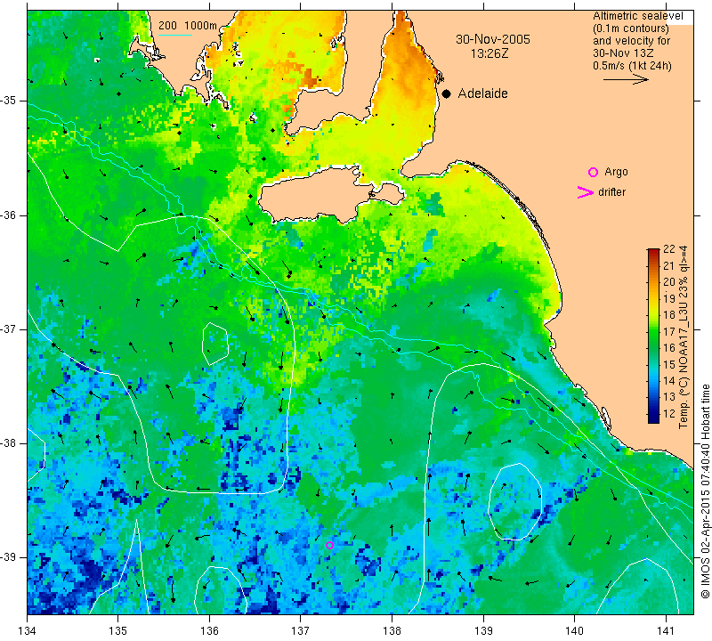Click the '200 1000m' depth contour label

[x=188, y=26]
